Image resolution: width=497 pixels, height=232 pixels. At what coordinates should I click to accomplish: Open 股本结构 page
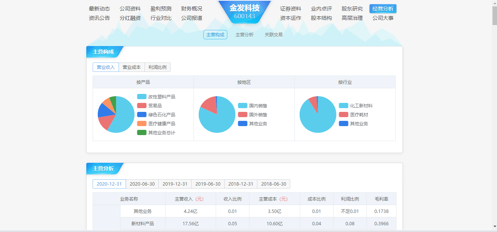coord(321,18)
